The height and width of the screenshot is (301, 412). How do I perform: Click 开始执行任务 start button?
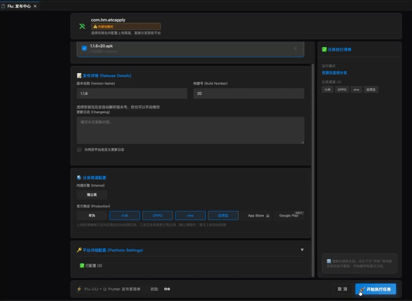(376, 289)
